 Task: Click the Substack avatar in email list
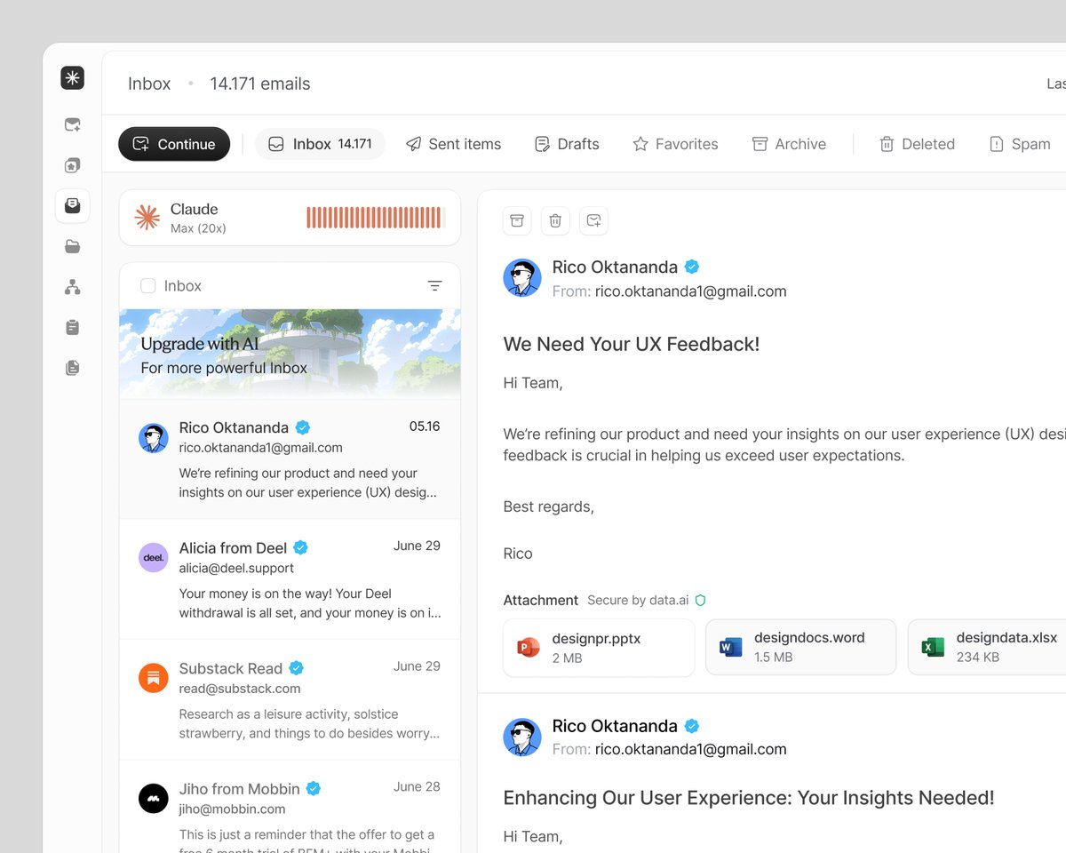tap(154, 678)
